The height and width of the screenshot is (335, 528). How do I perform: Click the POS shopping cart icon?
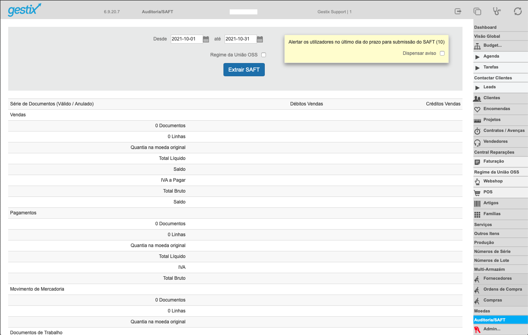pos(477,193)
